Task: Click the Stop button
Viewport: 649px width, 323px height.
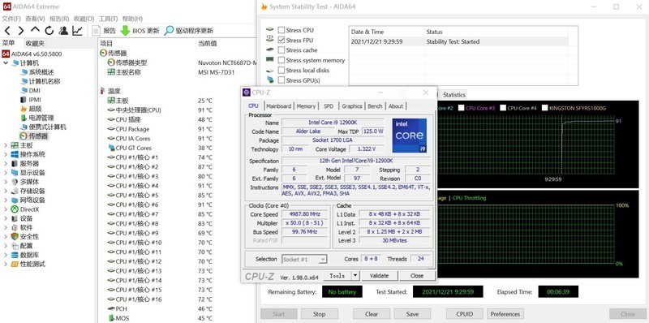Action: click(x=319, y=314)
